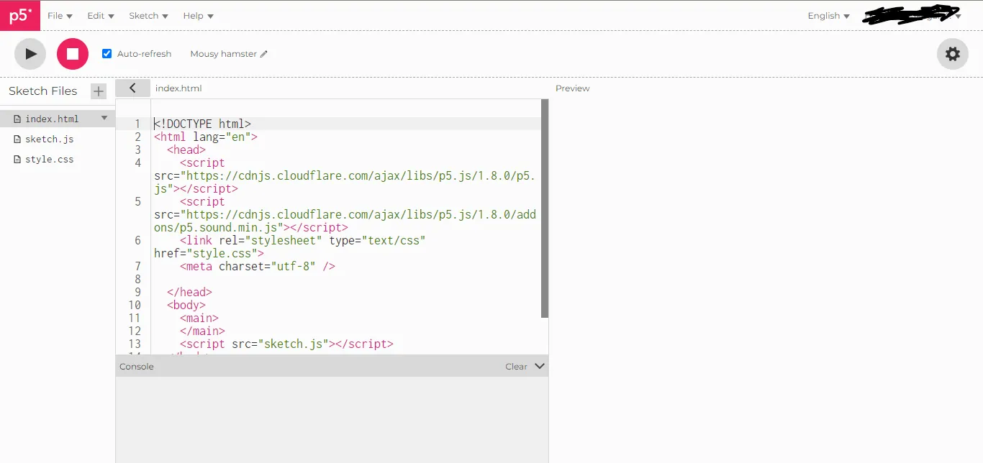Run the sketch with the Play button
Viewport: 983px width, 463px height.
(30, 53)
